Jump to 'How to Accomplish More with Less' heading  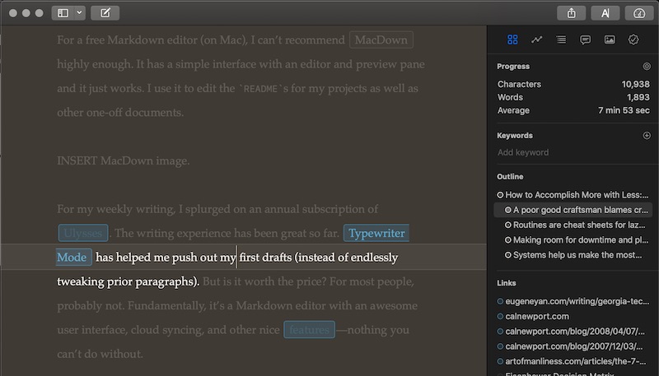577,195
